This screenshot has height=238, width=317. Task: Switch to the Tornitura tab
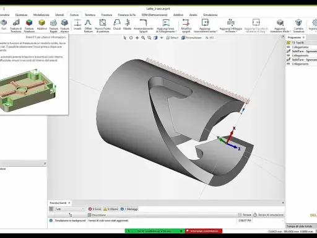tap(90, 15)
